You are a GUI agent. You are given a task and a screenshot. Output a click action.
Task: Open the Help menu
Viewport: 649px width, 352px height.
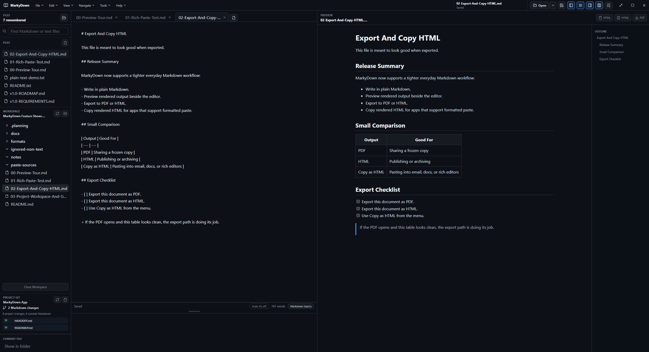pyautogui.click(x=121, y=5)
